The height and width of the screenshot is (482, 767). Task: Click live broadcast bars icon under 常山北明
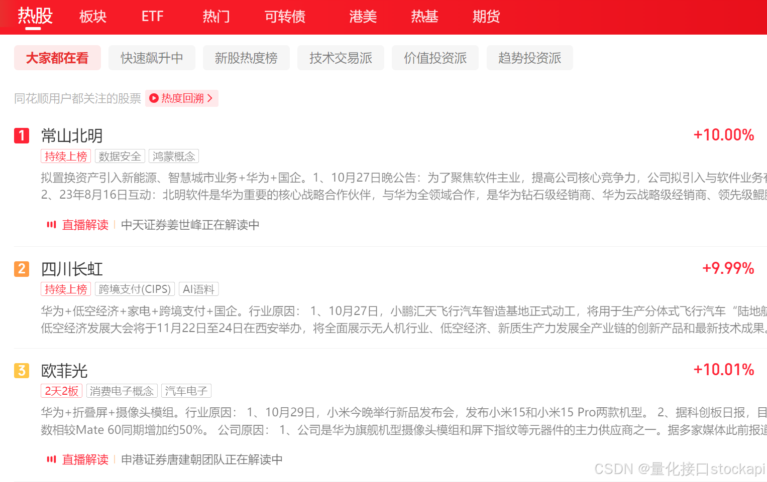coord(51,225)
